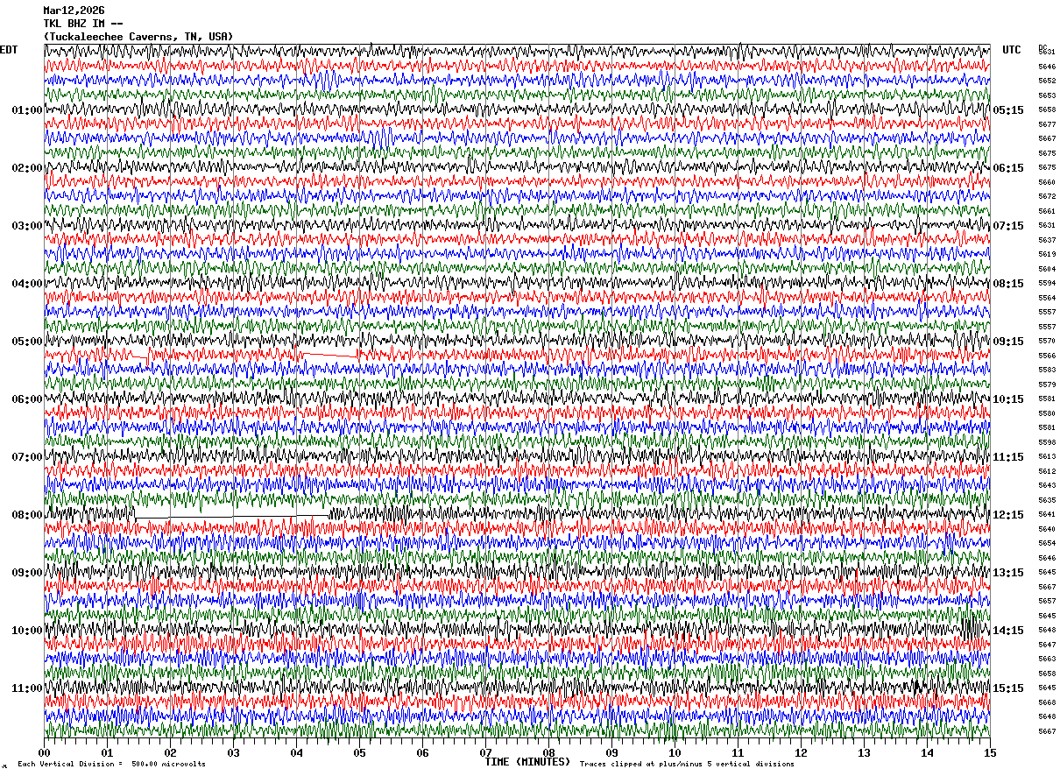Select the 02:00 EDT row label
The width and height of the screenshot is (1060, 776).
click(x=27, y=168)
